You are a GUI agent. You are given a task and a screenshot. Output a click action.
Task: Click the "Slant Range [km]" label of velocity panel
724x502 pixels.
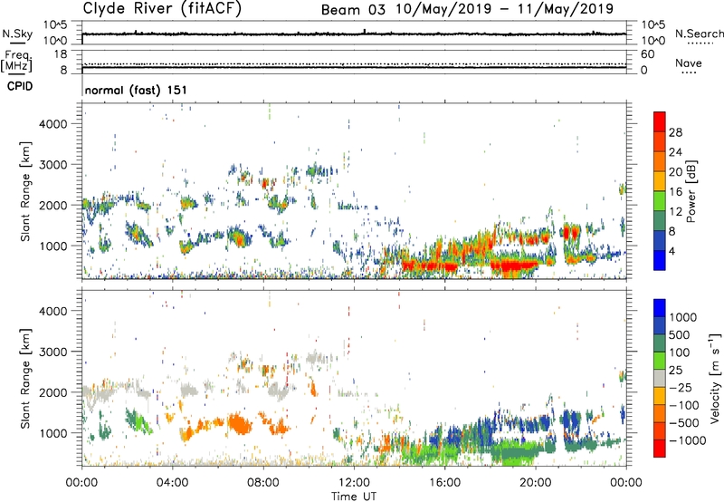25,379
